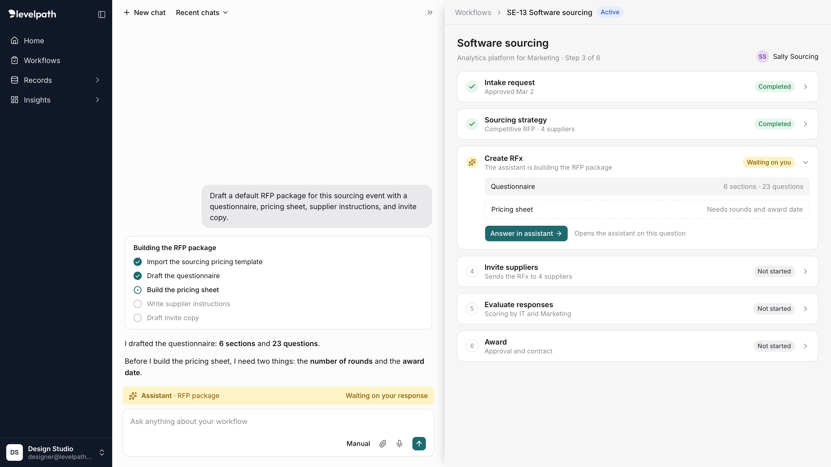This screenshot has width=831, height=467.
Task: Toggle the Manual mode control
Action: [x=358, y=443]
